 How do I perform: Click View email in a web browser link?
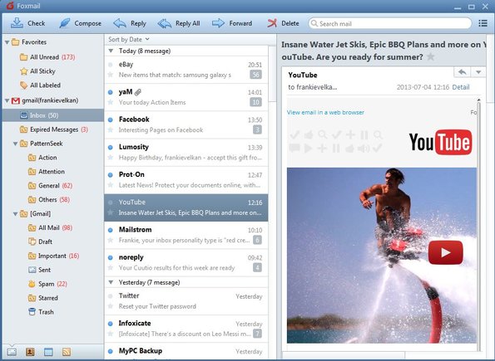tap(325, 113)
